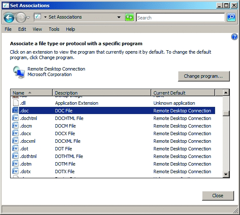Click Remote Desktop Connection default for .dotx
This screenshot has width=240, height=215.
tap(182, 171)
